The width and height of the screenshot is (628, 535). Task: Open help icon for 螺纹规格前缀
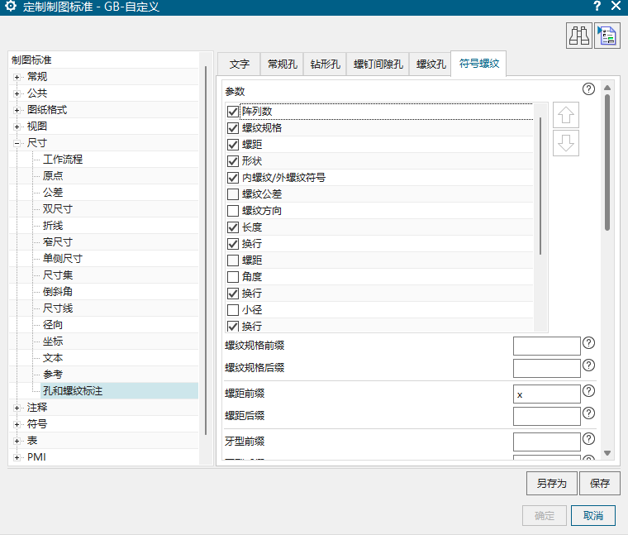588,343
